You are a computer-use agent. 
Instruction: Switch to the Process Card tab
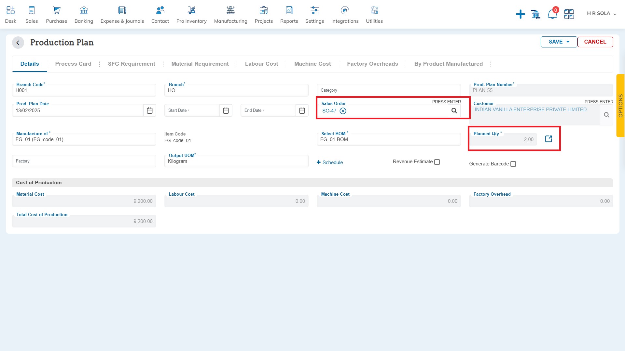pyautogui.click(x=73, y=64)
